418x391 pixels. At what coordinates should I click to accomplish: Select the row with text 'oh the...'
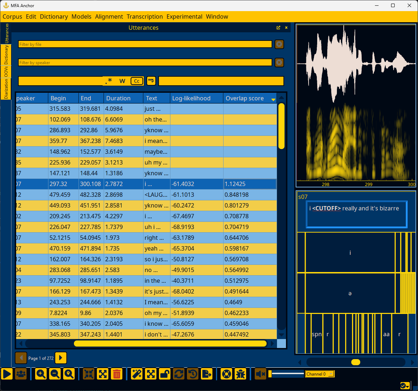[146, 120]
